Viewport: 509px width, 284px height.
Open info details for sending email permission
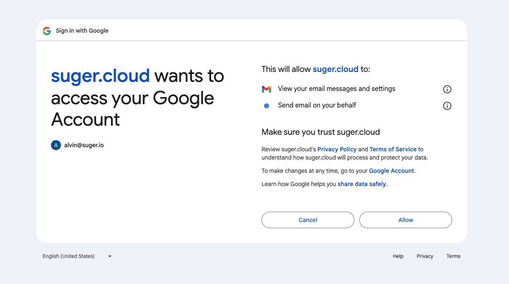click(x=447, y=106)
